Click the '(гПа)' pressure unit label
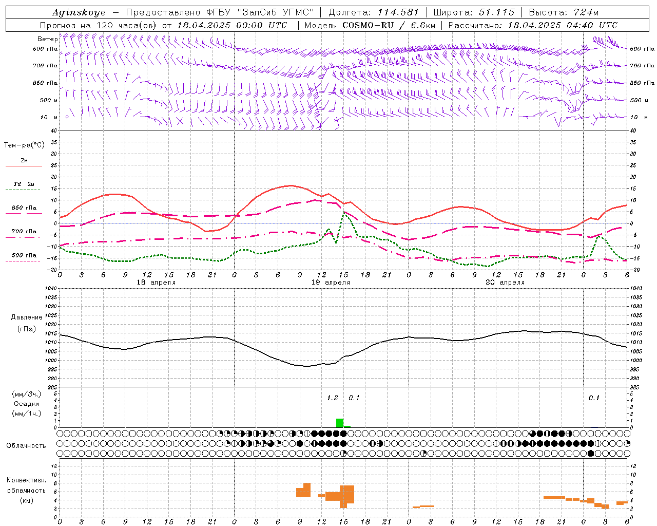Viewport: 657px width, 526px height. (27, 329)
